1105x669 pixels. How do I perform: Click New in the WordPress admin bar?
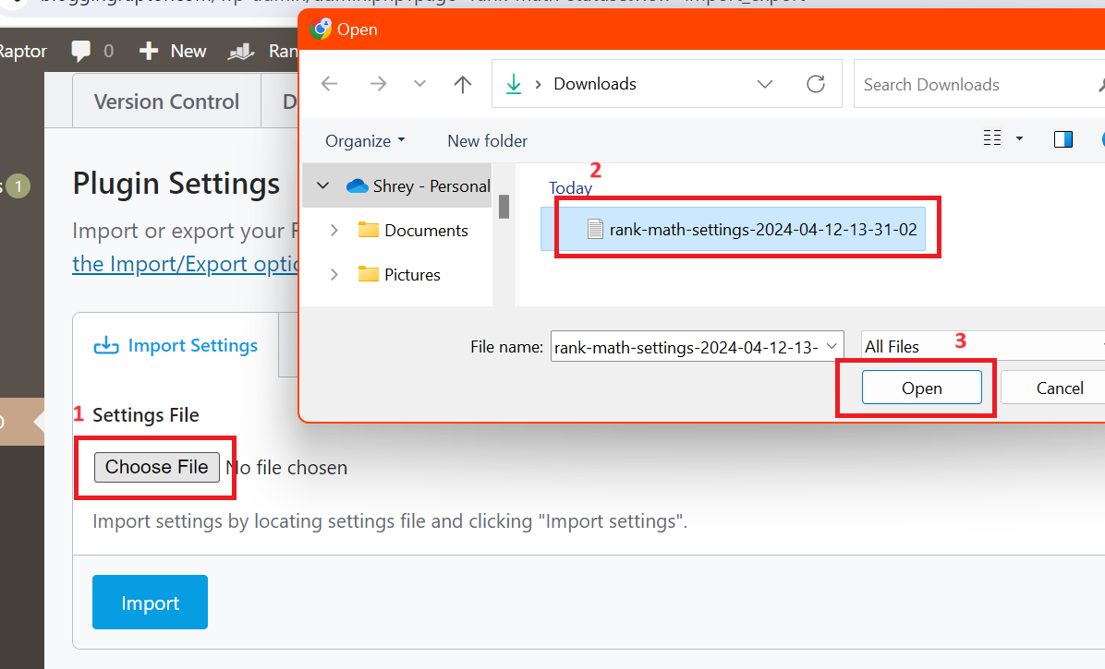[172, 51]
